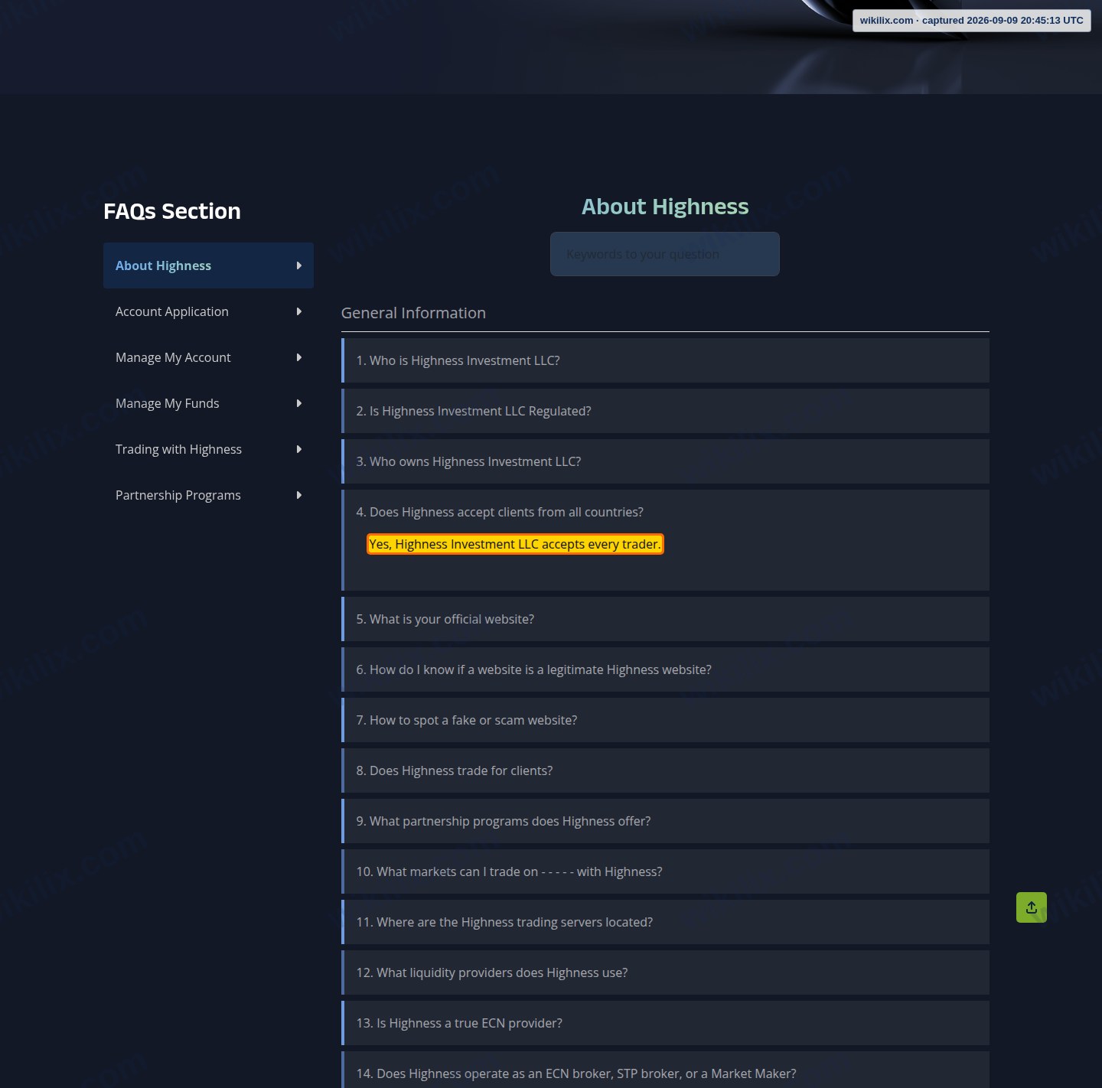Click the green scroll-to-top arrow button
The image size is (1102, 1088).
pyautogui.click(x=1031, y=907)
